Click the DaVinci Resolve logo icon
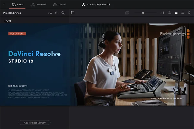Image resolution: width=194 pixels, height=129 pixels. click(x=84, y=5)
